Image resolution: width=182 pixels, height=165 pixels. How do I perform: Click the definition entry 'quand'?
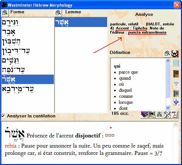125,78
